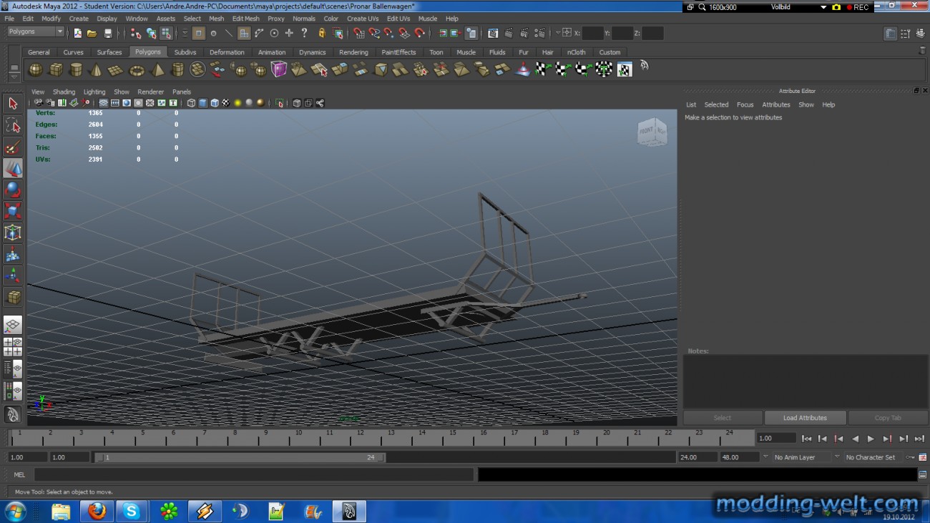Open the Create UVs menu
The width and height of the screenshot is (930, 523).
point(363,19)
